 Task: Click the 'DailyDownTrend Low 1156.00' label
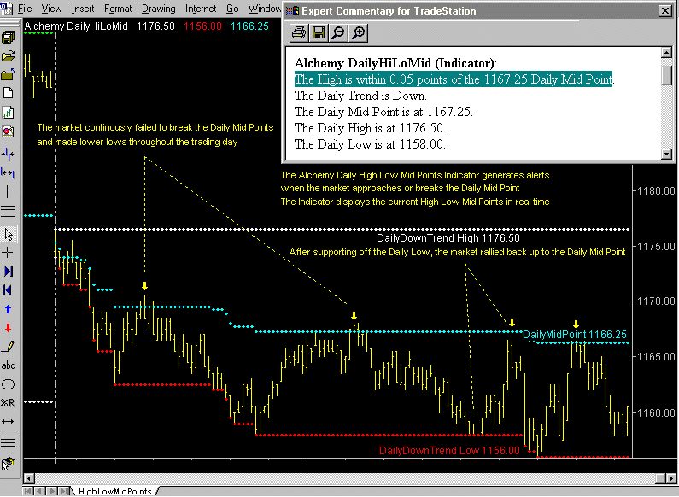tap(449, 451)
